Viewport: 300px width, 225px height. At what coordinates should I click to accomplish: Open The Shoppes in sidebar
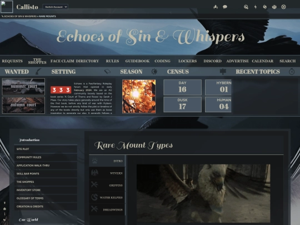pos(46,182)
